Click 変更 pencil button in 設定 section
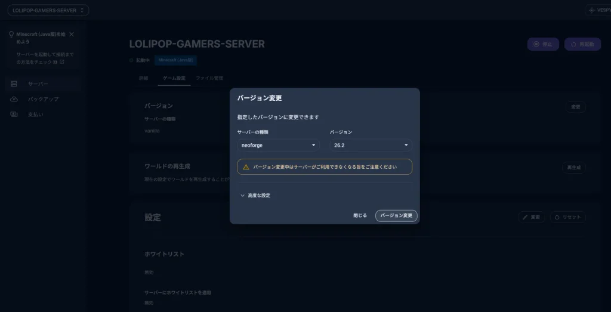611x312 pixels. (x=532, y=217)
